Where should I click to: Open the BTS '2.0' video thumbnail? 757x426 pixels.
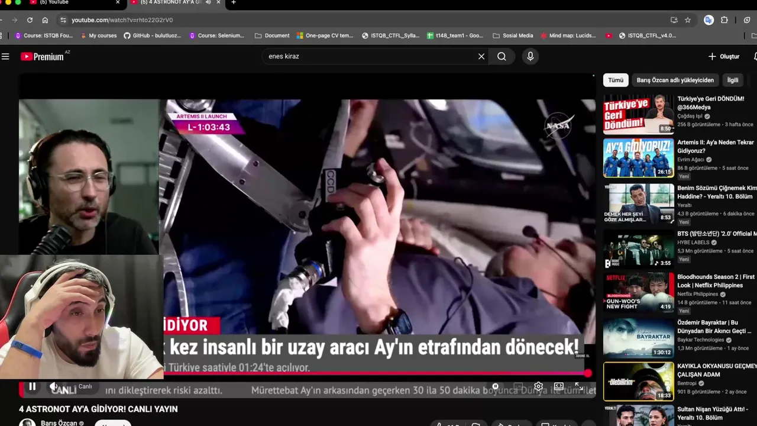tap(638, 249)
